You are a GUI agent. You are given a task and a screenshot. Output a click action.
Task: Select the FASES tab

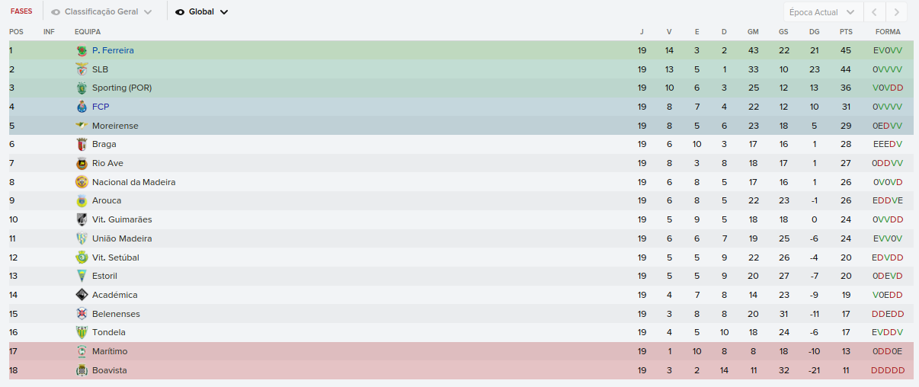coord(21,12)
